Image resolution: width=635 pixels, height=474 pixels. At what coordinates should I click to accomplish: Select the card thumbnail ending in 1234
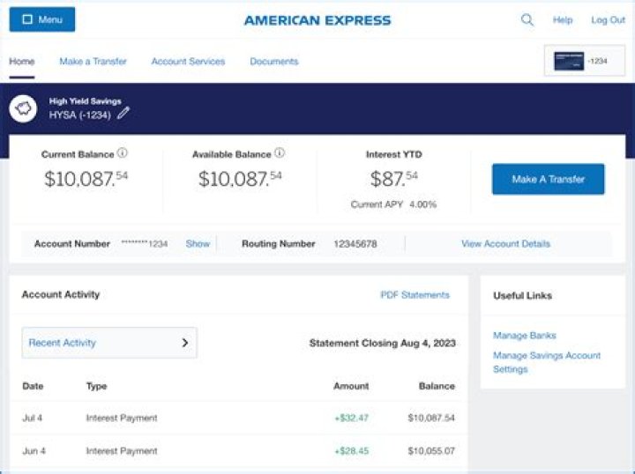[x=569, y=62]
